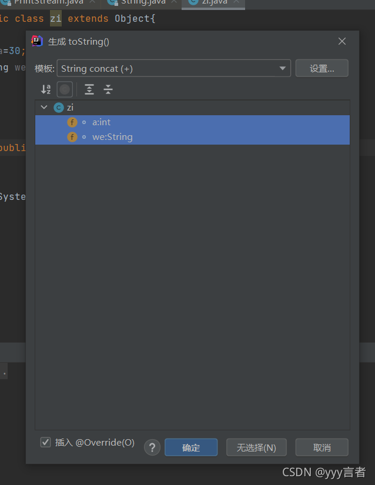This screenshot has width=375, height=485.
Task: Cancel dialog with 取消 button
Action: (x=322, y=447)
